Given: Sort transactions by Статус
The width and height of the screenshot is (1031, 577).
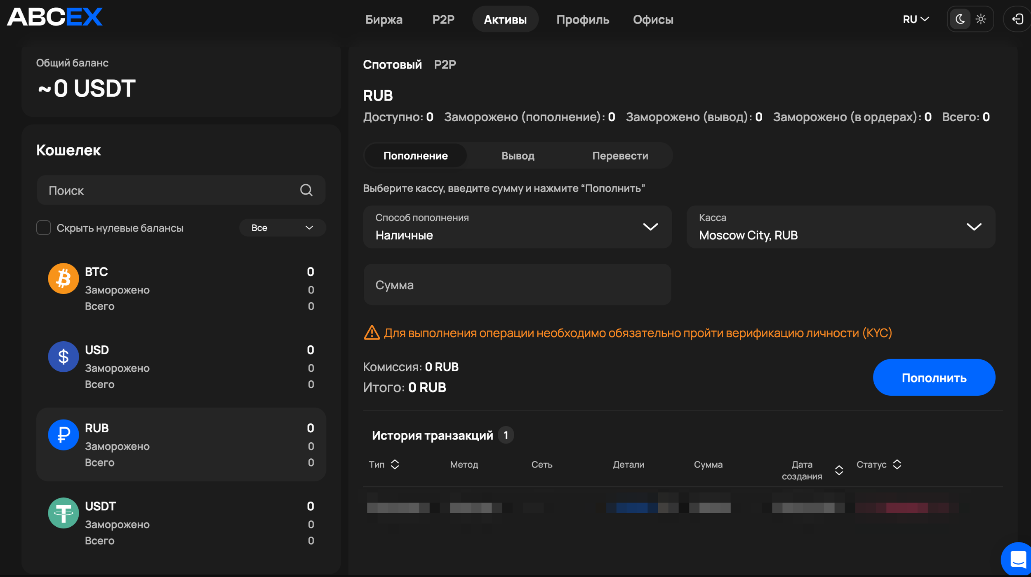Looking at the screenshot, I should 897,464.
